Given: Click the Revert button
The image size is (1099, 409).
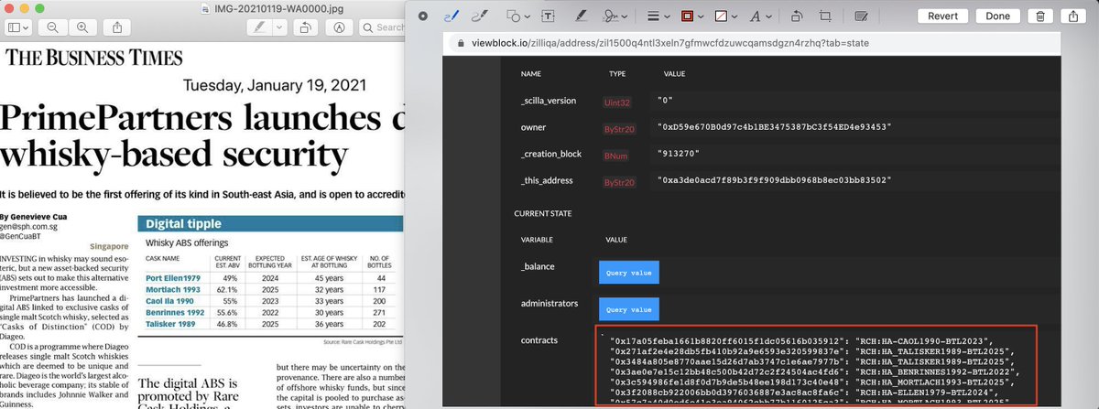Looking at the screenshot, I should pyautogui.click(x=942, y=16).
